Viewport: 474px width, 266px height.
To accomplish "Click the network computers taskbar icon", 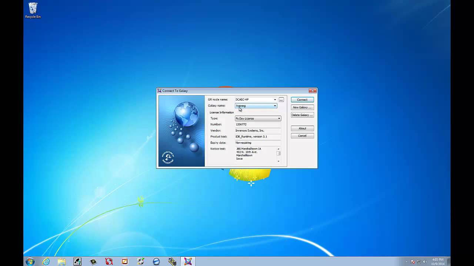I will coord(172,262).
